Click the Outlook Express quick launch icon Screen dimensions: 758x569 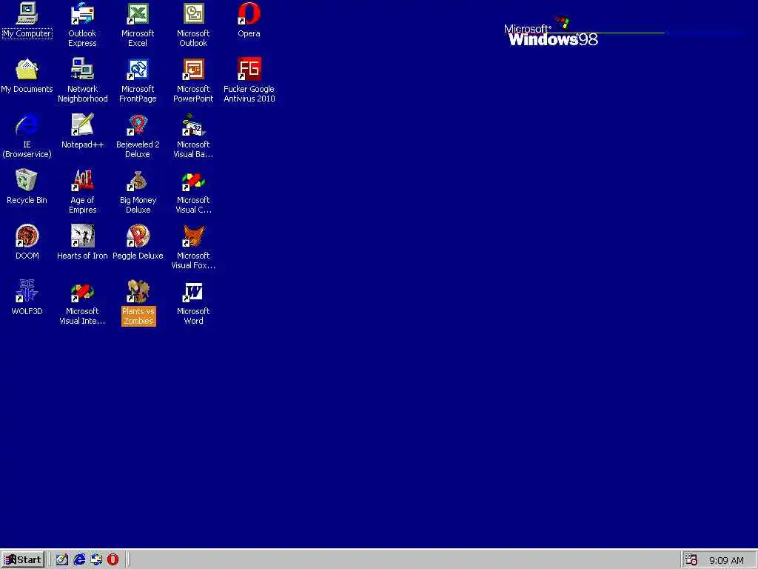95,560
